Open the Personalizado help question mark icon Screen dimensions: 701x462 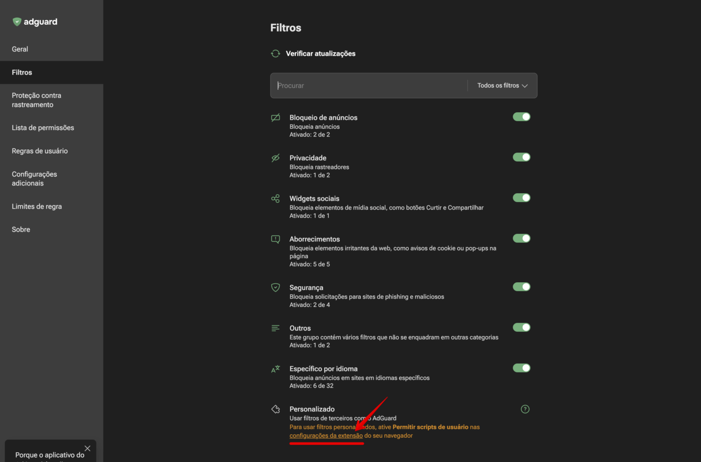[x=525, y=409]
